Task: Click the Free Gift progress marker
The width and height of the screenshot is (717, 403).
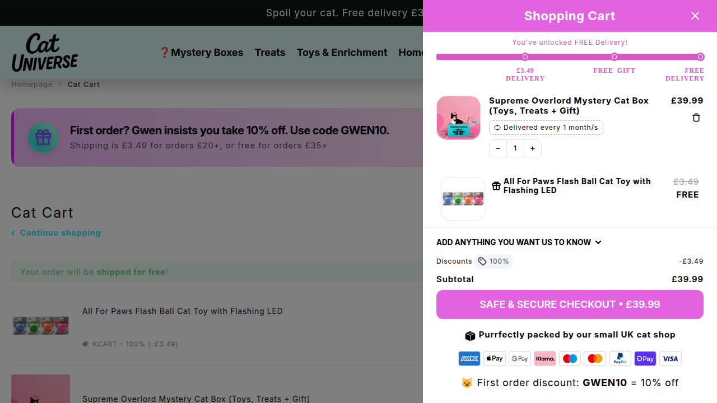Action: (614, 57)
